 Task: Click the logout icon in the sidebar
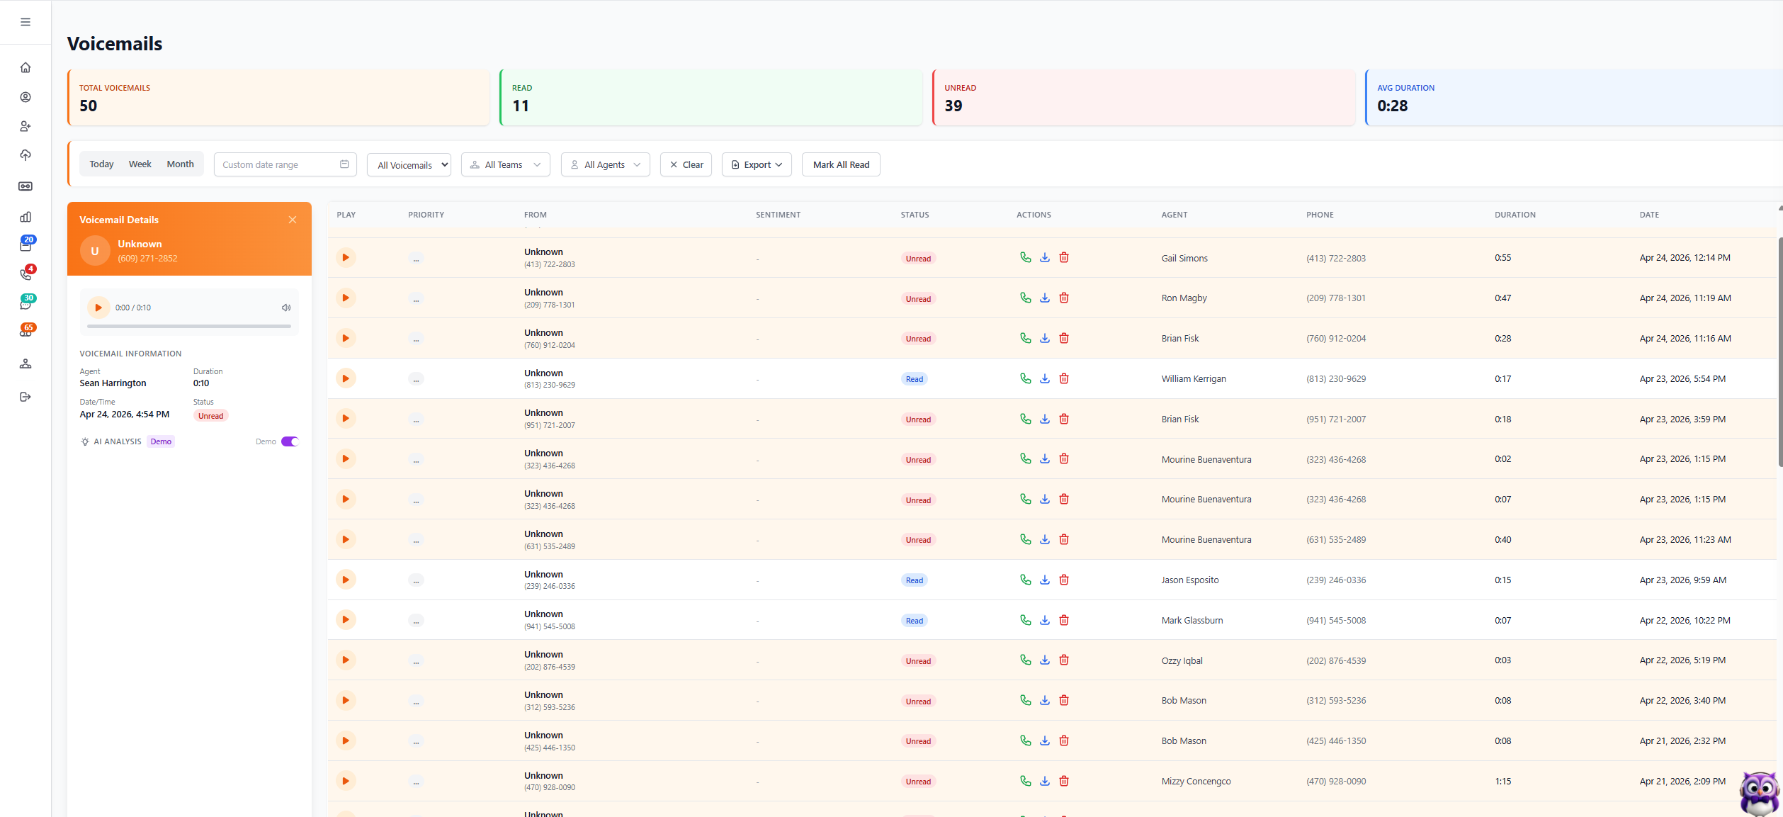click(26, 397)
